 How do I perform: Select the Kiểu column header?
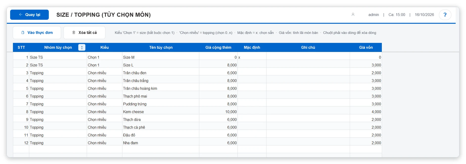coord(105,48)
